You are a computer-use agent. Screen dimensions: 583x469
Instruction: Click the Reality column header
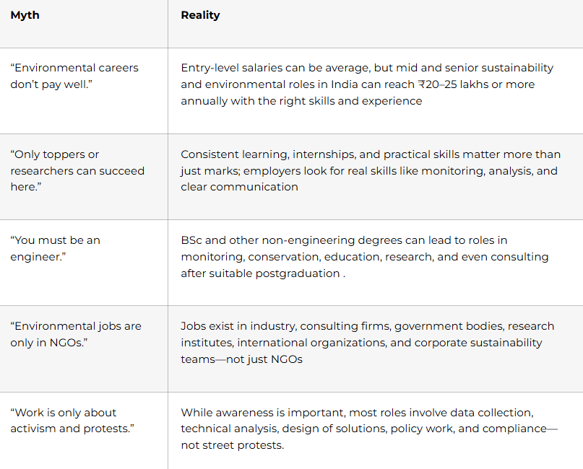pos(200,15)
